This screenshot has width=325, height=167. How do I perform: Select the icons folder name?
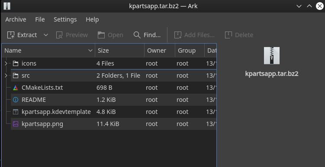click(x=29, y=63)
